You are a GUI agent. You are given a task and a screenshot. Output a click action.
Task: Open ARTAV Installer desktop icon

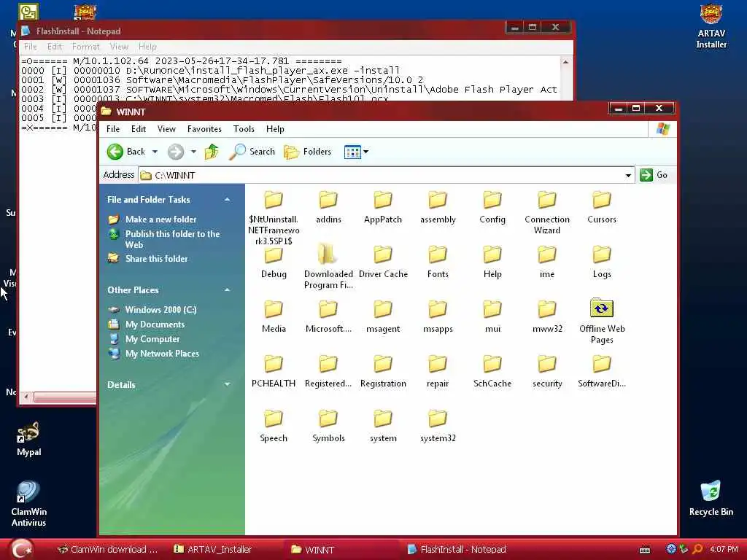tap(711, 26)
